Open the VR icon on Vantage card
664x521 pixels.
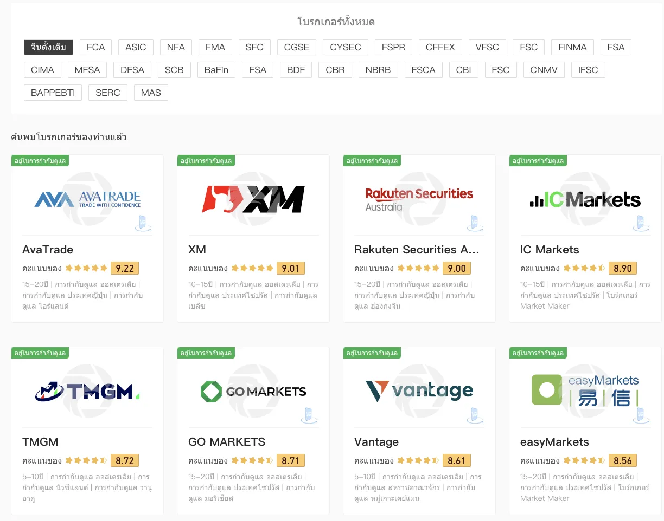point(475,415)
